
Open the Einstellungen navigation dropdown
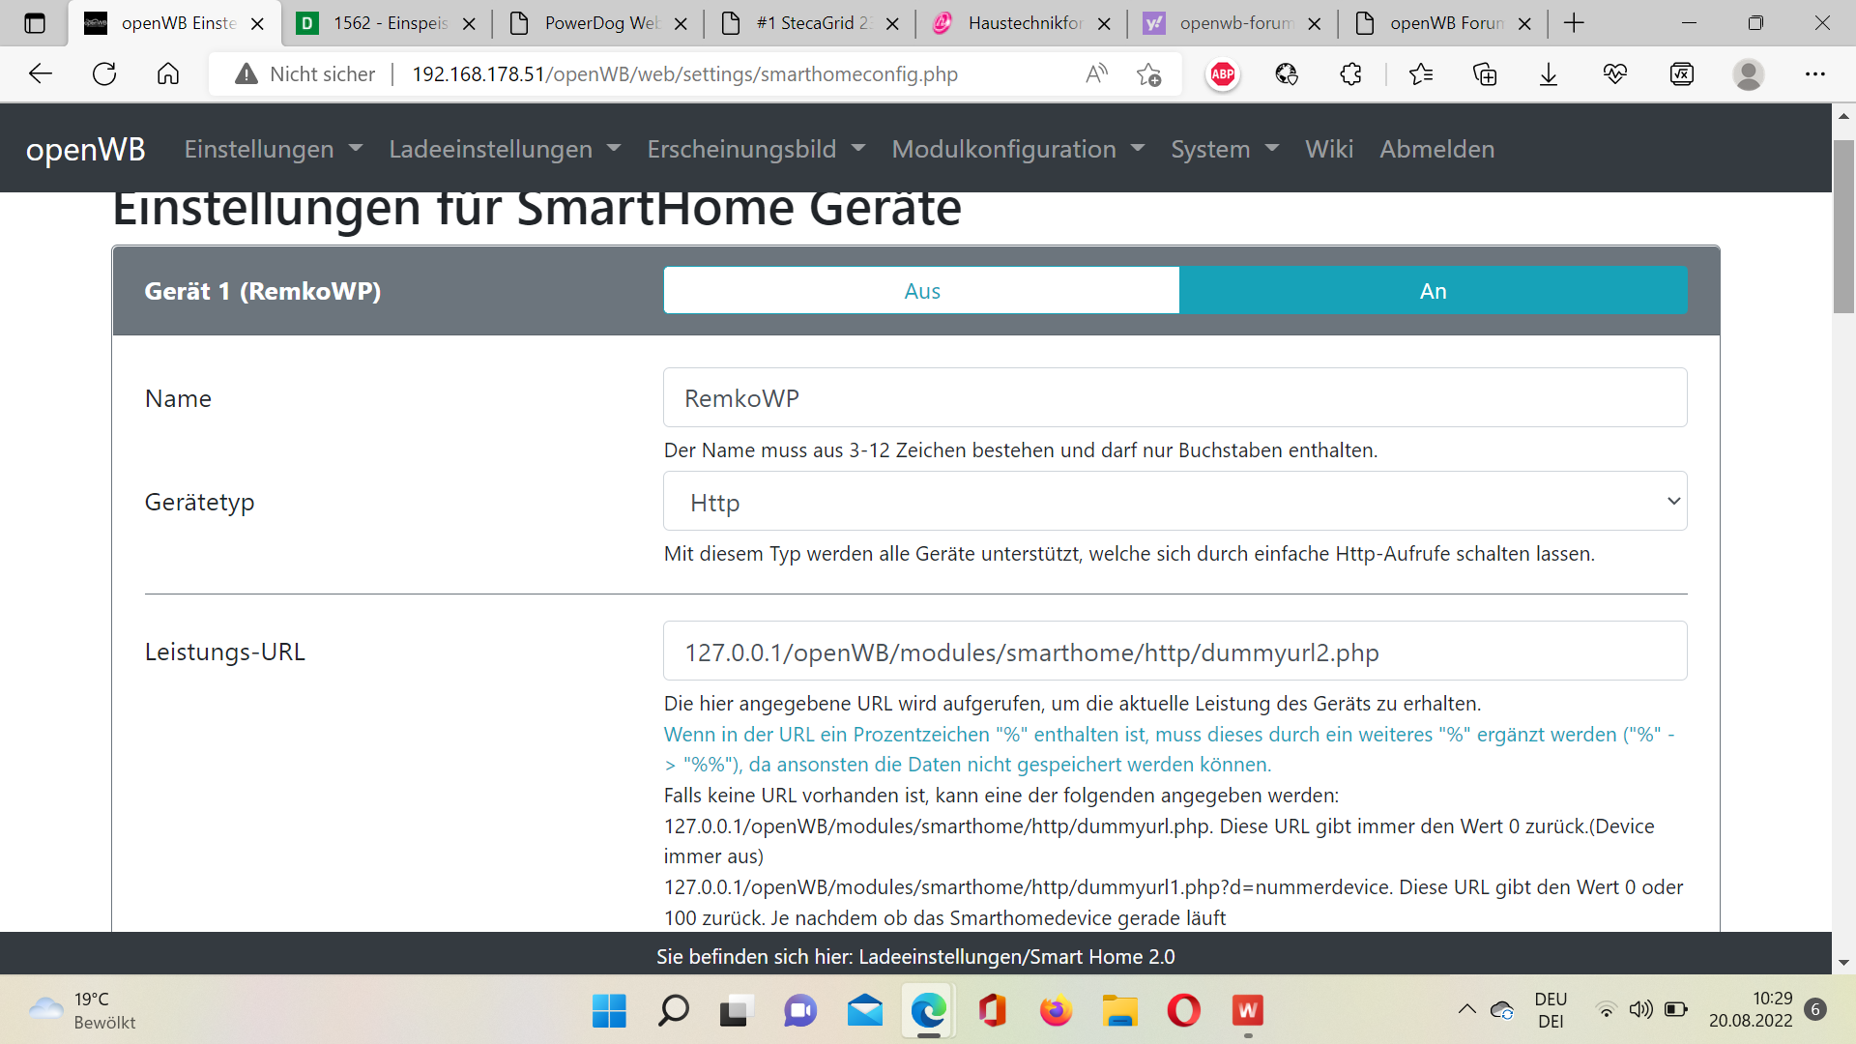(273, 149)
